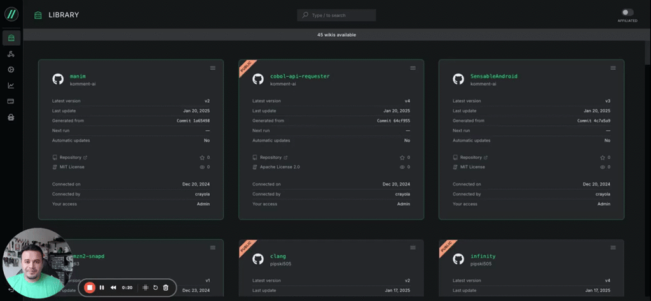Open the Komment logo home icon
This screenshot has height=301, width=651.
[11, 15]
